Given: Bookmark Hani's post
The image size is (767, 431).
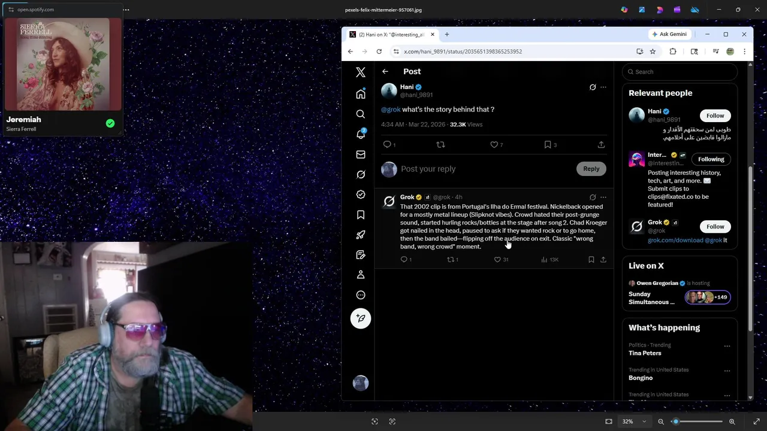Looking at the screenshot, I should click(x=549, y=144).
